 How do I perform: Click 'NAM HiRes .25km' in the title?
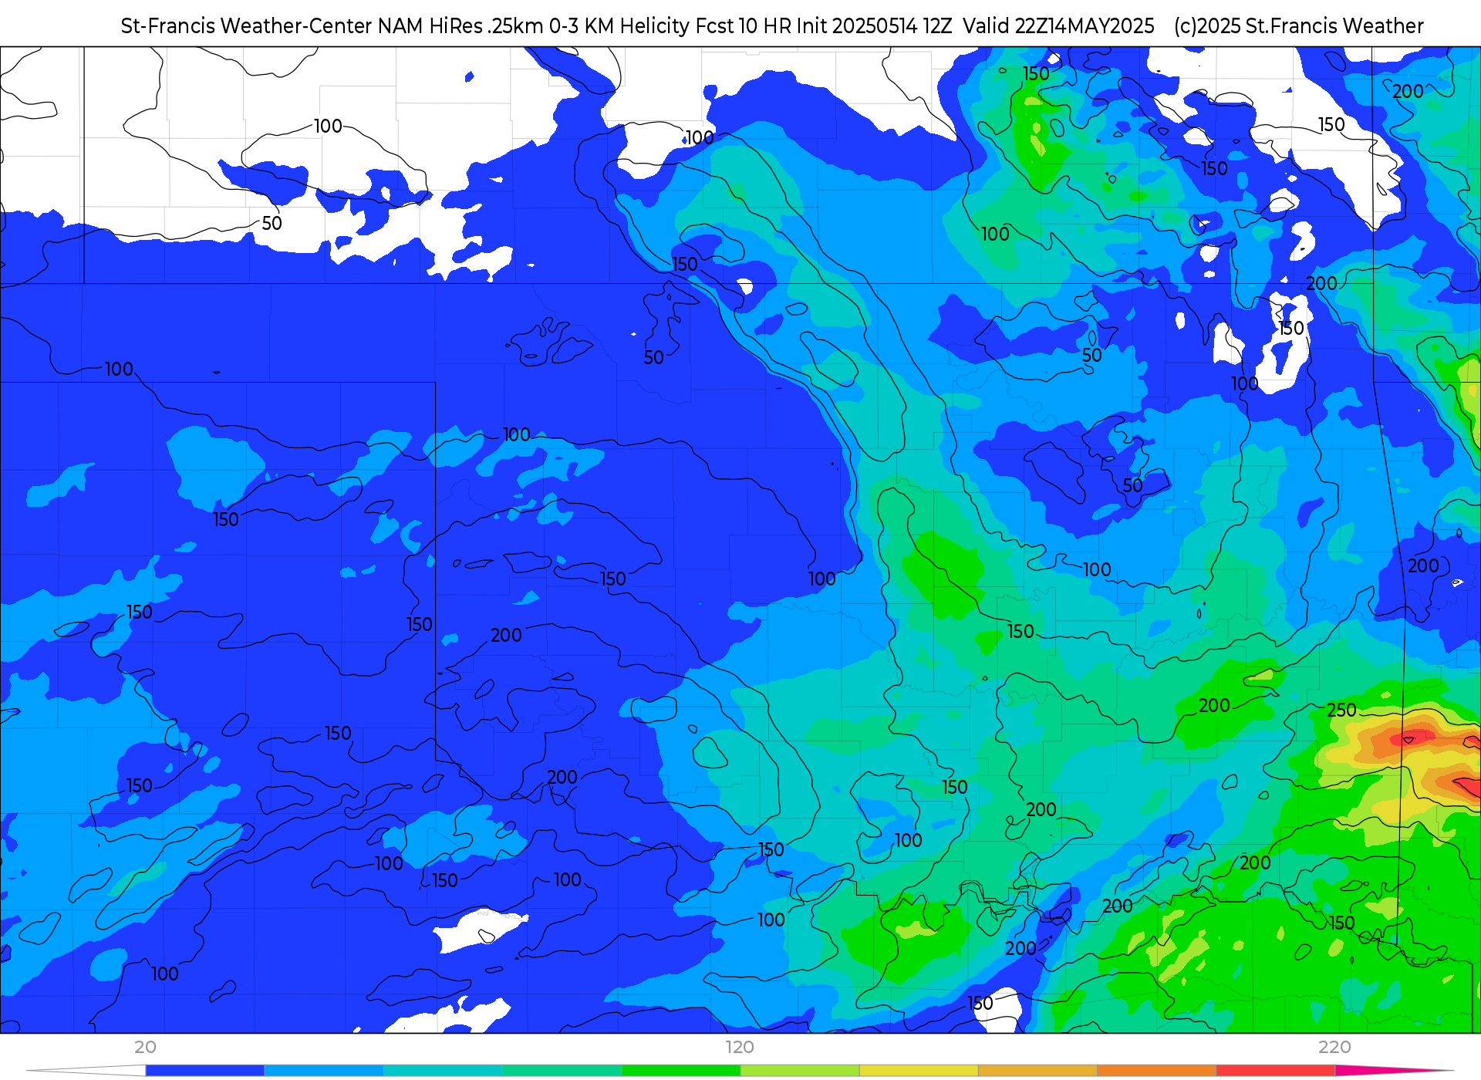pos(460,26)
